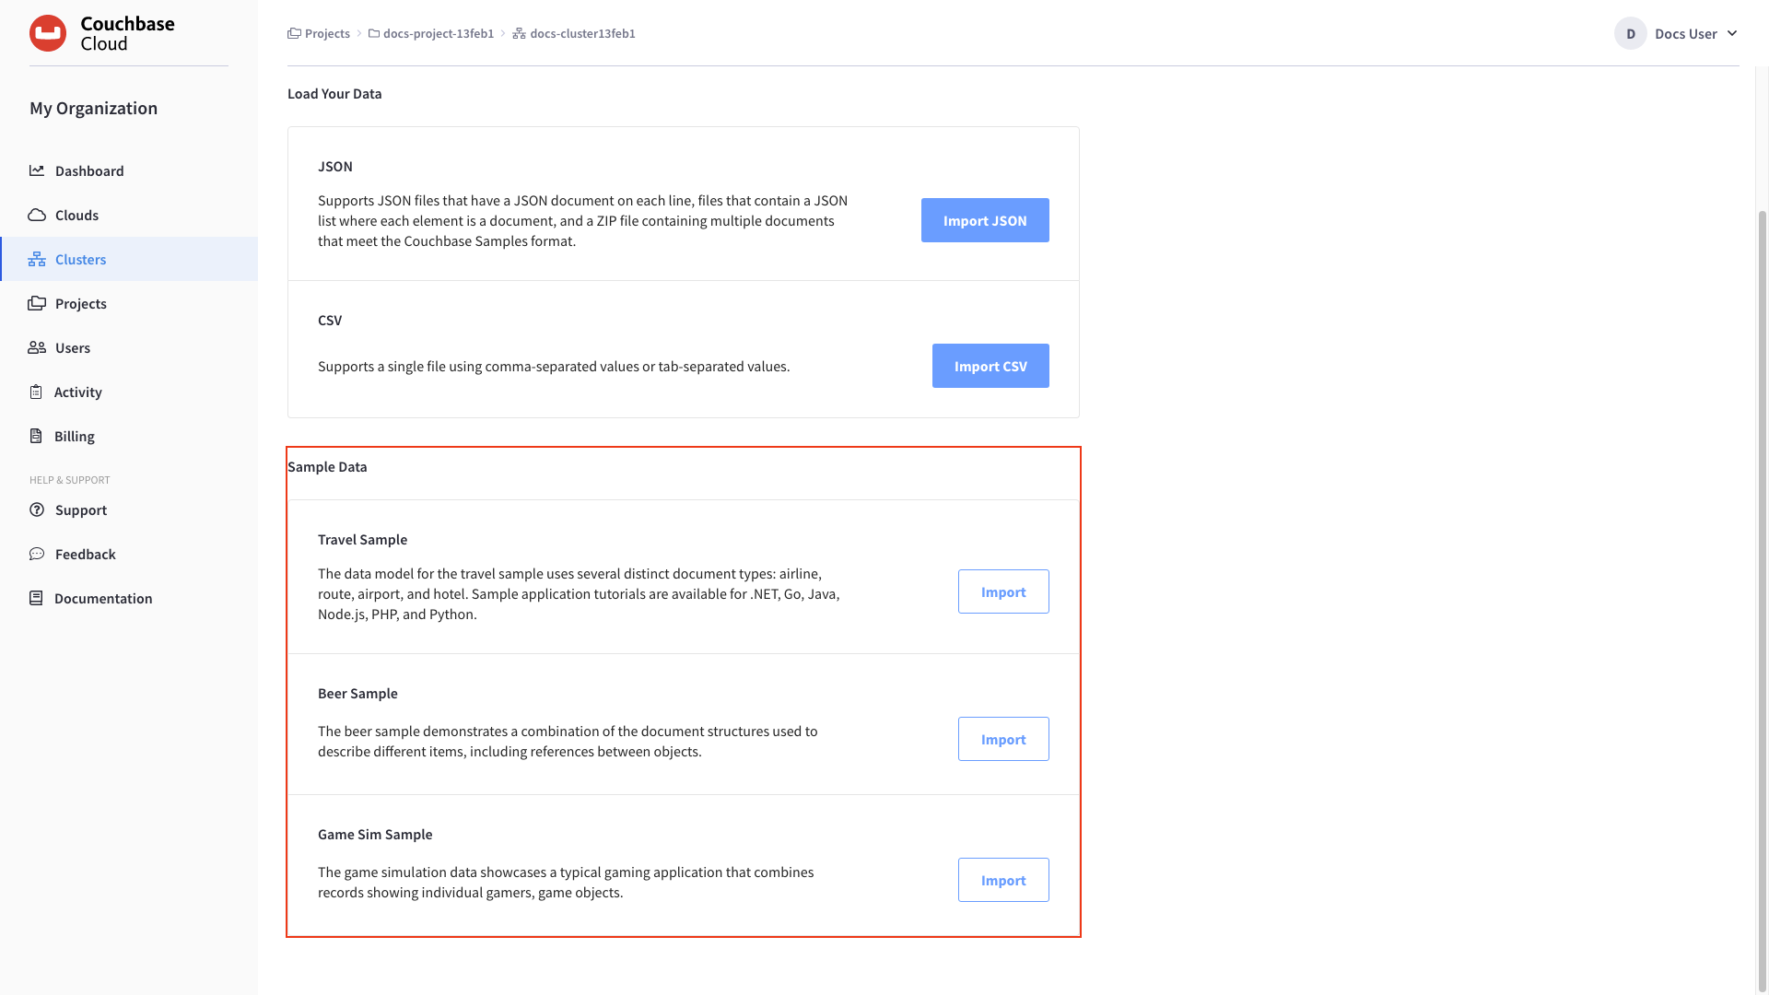Expand the Docs User account dropdown
Viewport: 1769px width, 995px height.
pos(1732,33)
